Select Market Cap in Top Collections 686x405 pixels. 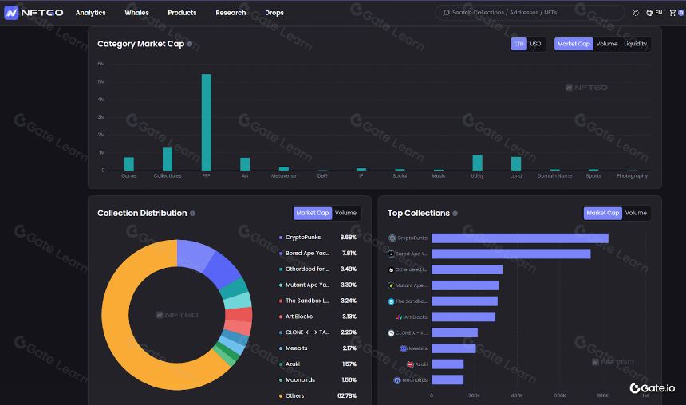(603, 213)
